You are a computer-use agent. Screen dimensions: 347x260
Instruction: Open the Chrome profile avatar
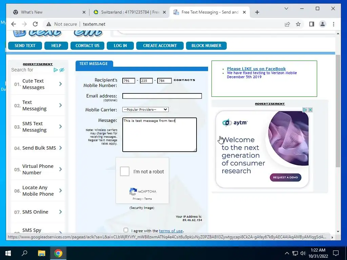(x=323, y=24)
